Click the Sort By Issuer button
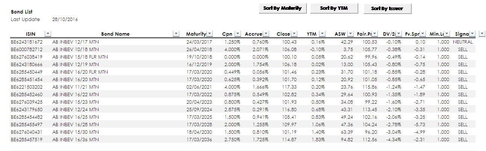This screenshot has width=486, height=151. coord(387,9)
